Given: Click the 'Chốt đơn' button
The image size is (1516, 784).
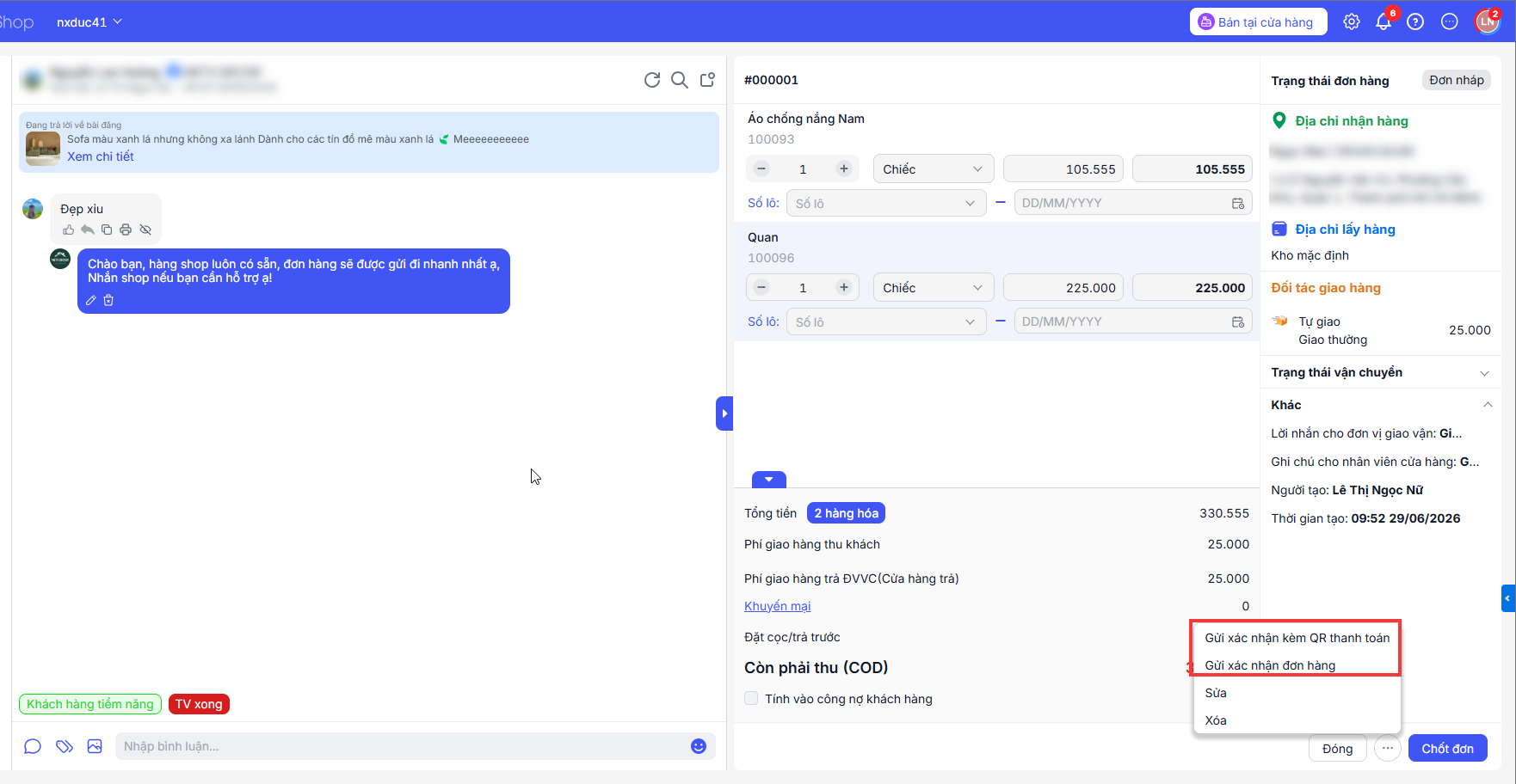Looking at the screenshot, I should point(1447,749).
